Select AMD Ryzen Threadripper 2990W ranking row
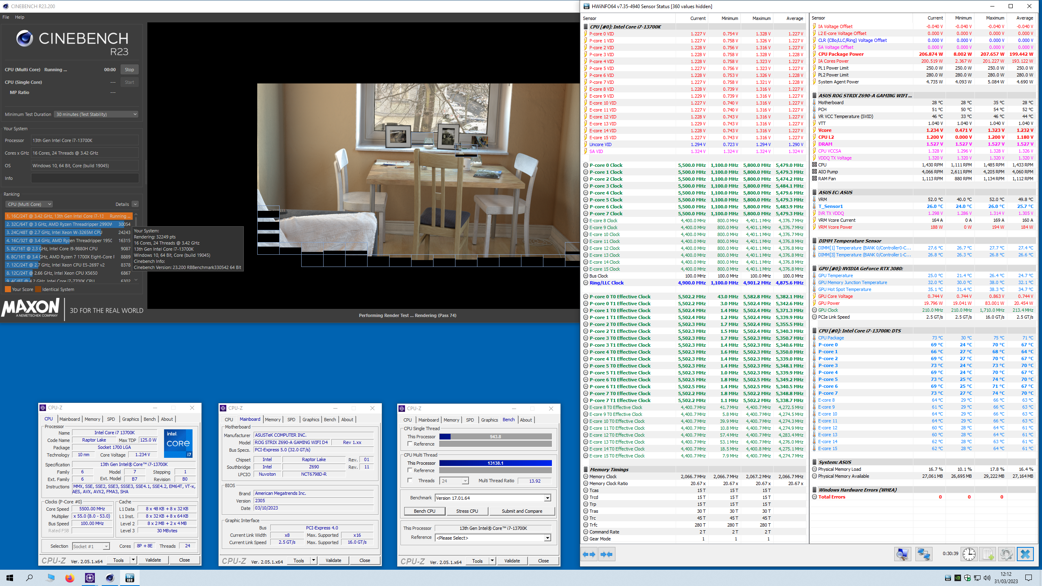 pyautogui.click(x=68, y=224)
